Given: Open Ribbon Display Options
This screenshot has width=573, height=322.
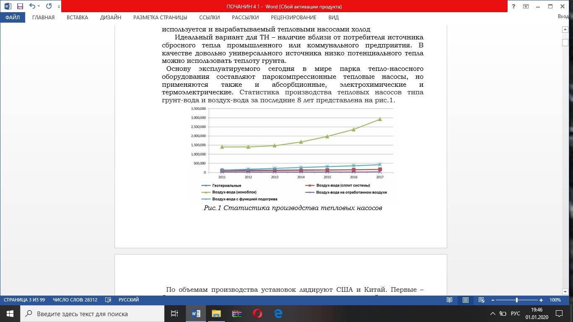Looking at the screenshot, I should point(526,6).
